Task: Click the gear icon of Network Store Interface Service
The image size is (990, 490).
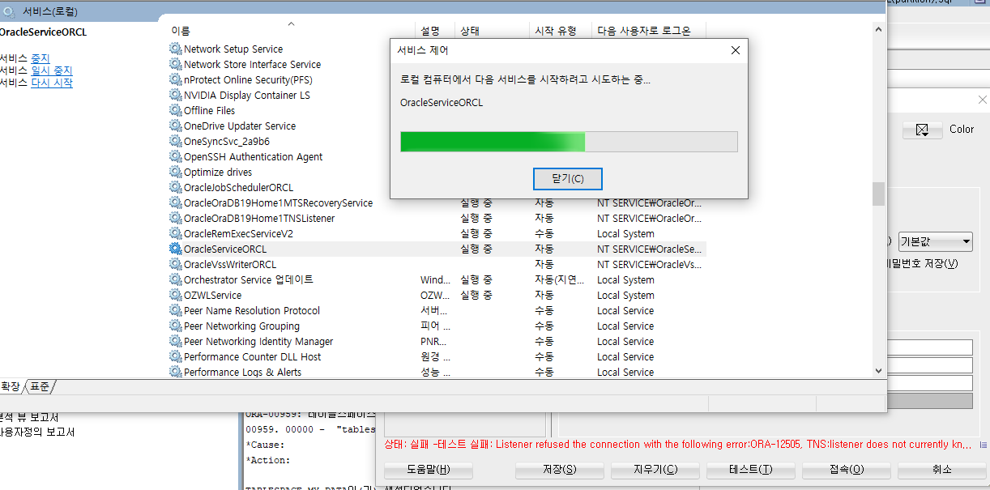Action: pyautogui.click(x=175, y=65)
